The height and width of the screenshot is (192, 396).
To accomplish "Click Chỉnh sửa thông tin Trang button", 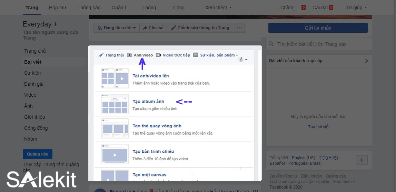I will click(x=200, y=28).
